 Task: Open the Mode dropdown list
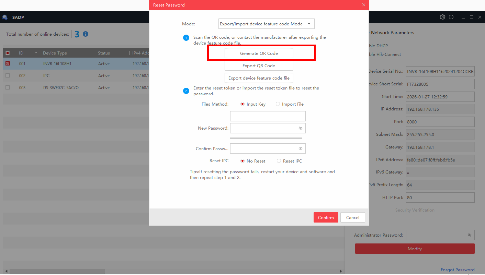pos(266,24)
